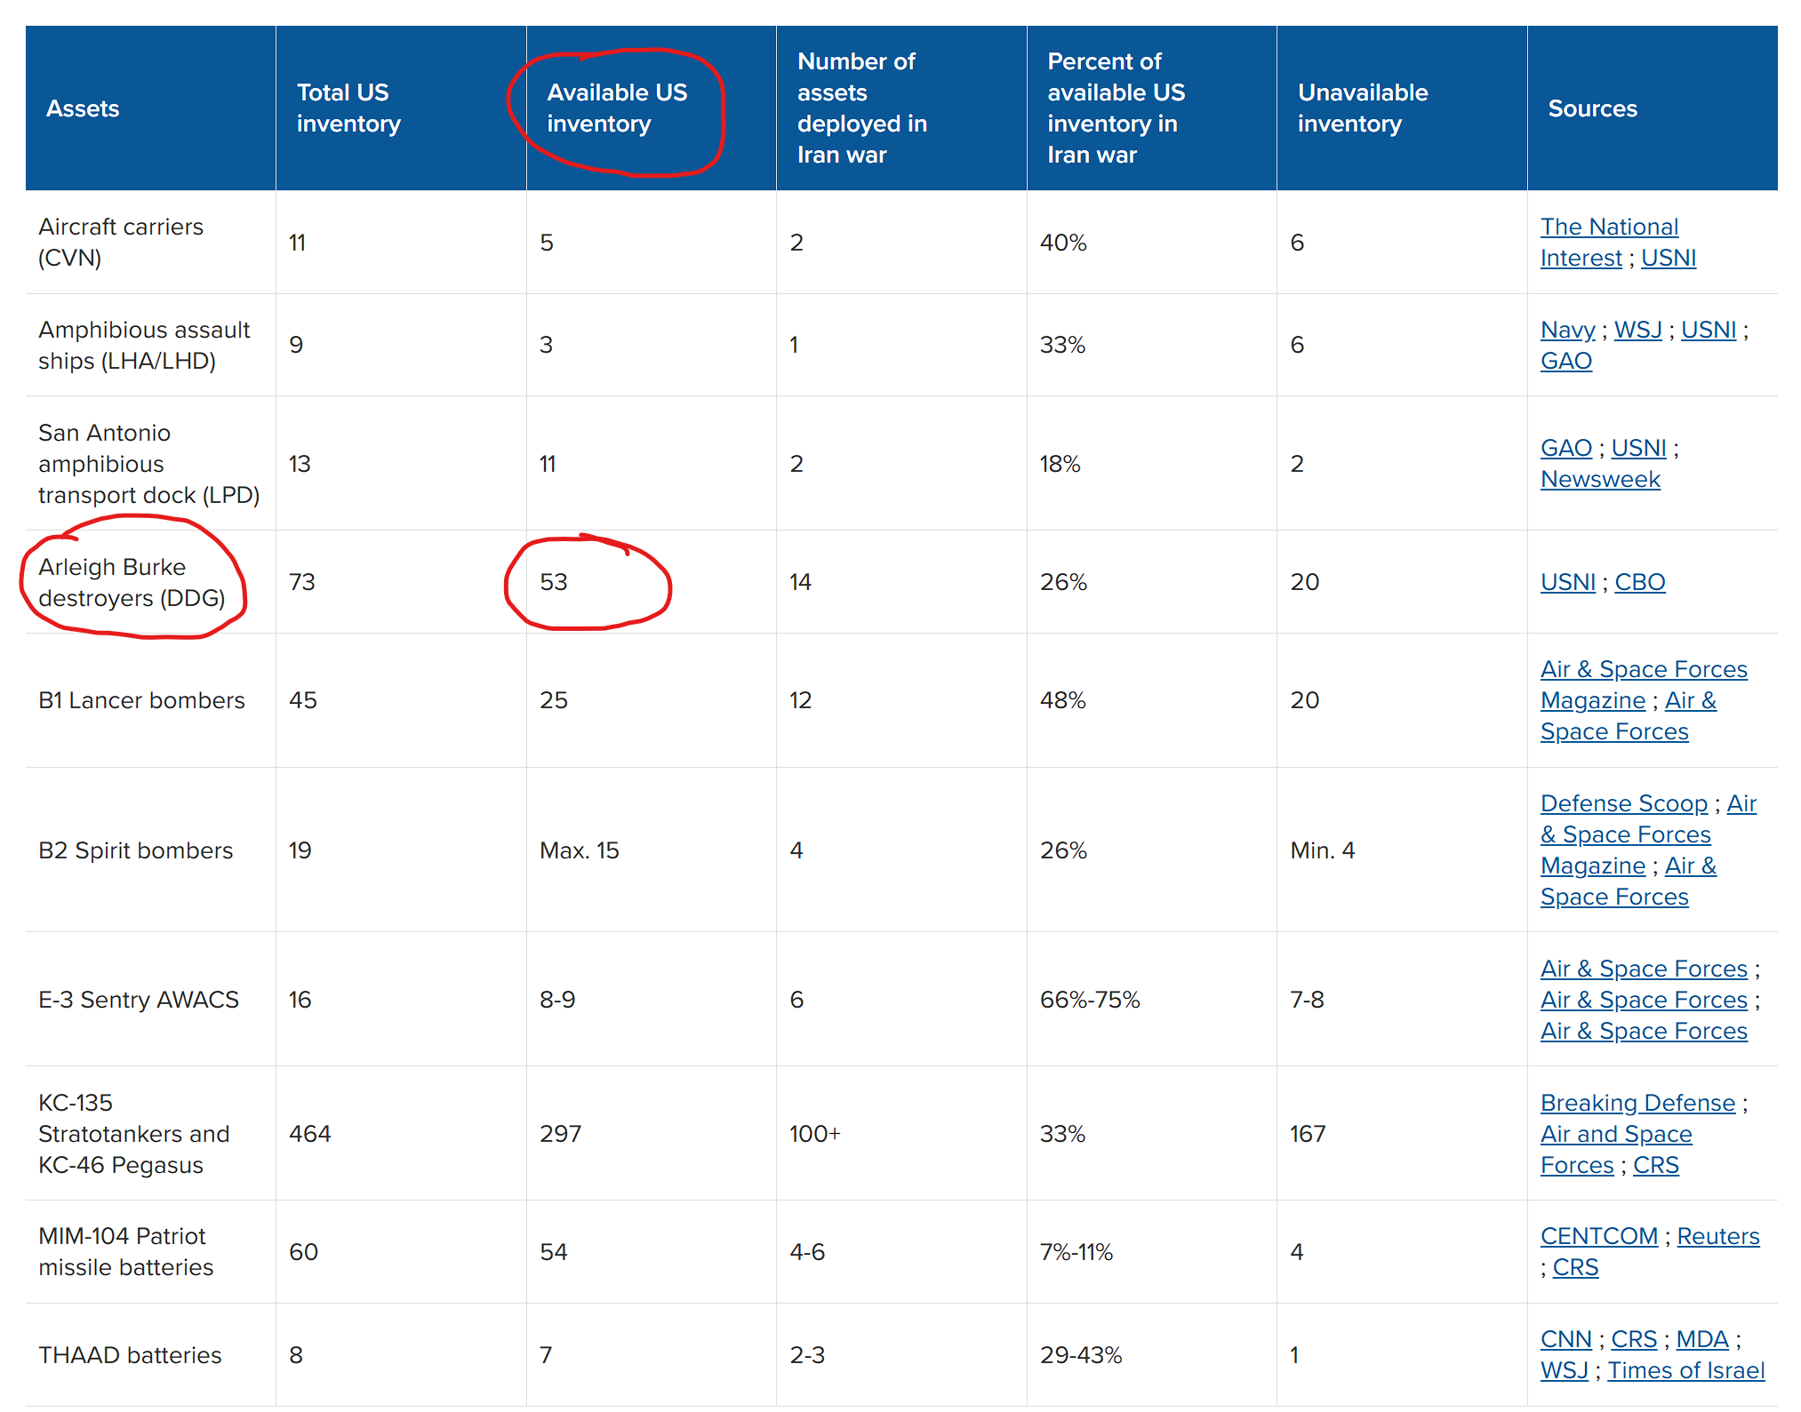Select the Arleigh Burke destroyers cell
This screenshot has width=1801, height=1412.
(x=132, y=582)
